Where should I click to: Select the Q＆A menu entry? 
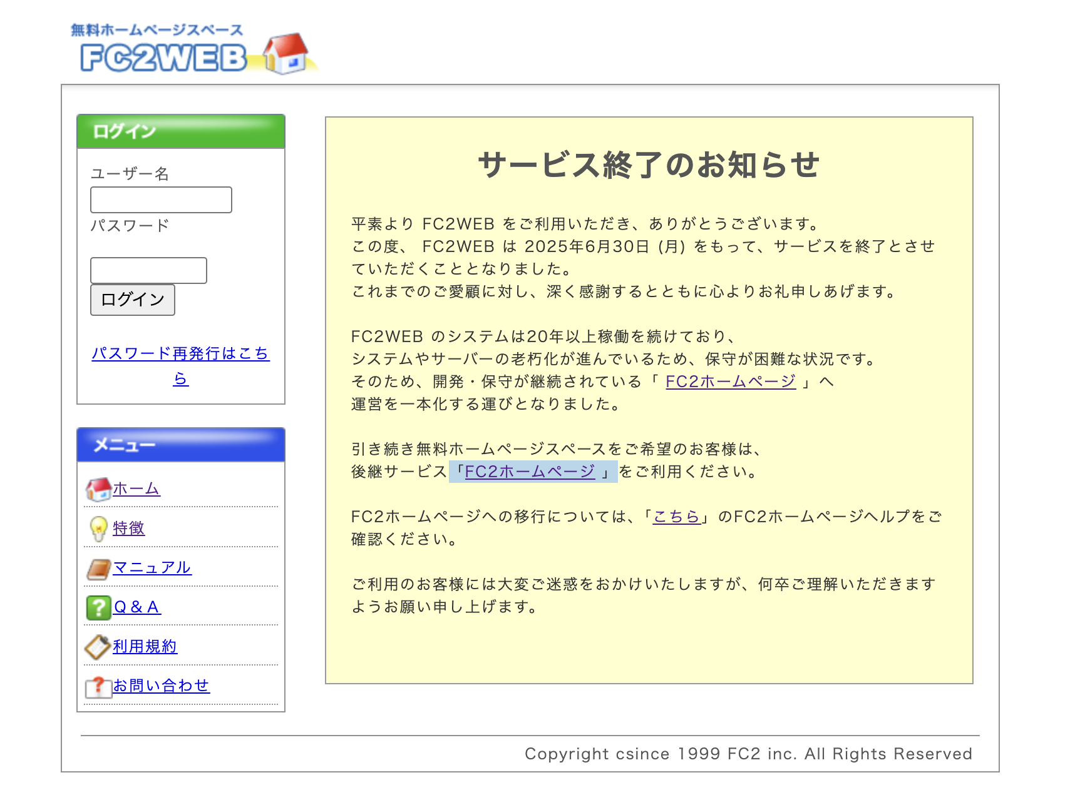135,607
